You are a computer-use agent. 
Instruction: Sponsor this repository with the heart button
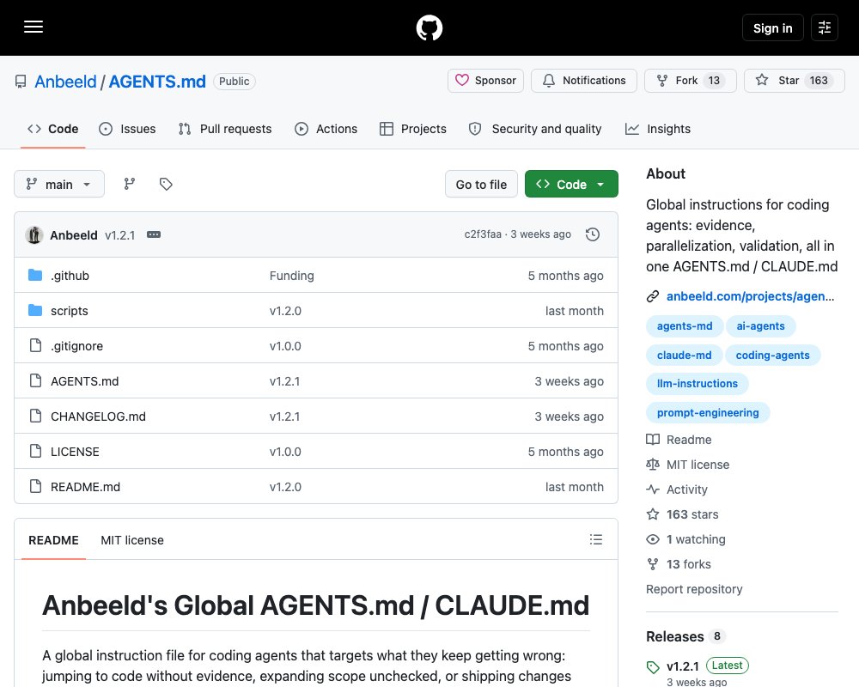(x=485, y=81)
